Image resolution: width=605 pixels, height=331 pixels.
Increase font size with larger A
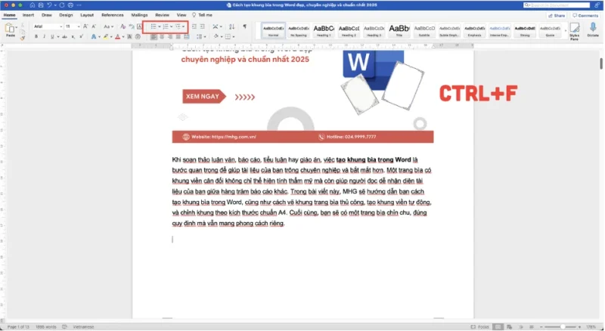click(85, 26)
